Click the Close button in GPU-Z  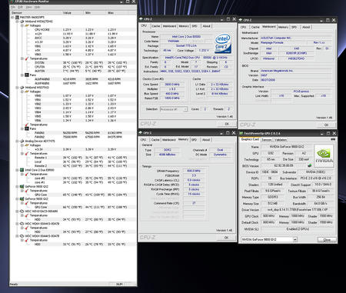(327, 240)
